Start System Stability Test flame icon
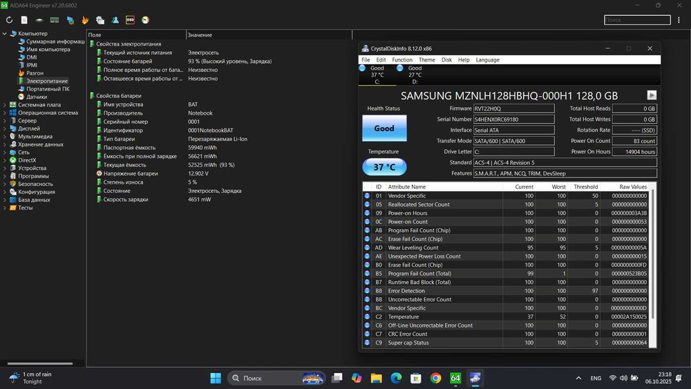 tap(85, 20)
